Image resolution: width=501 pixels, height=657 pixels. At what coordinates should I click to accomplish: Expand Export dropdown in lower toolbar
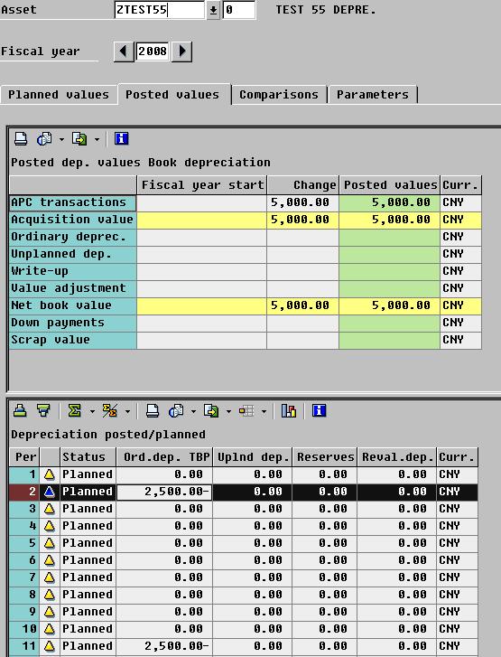coord(228,411)
